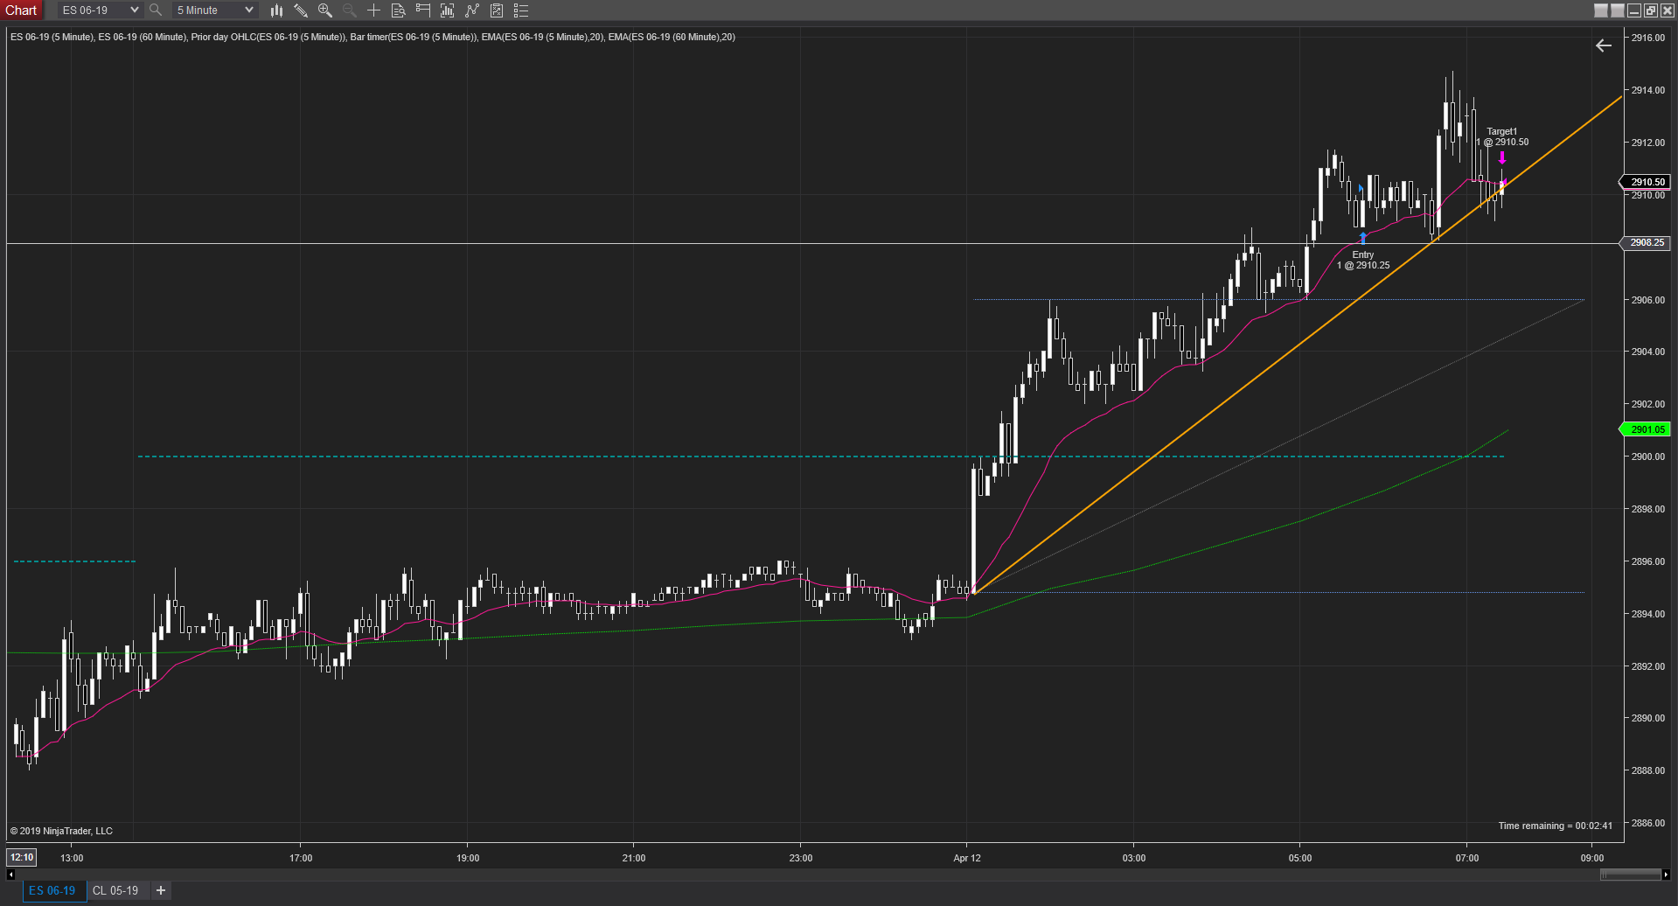The image size is (1678, 906).
Task: Restore down the chart window
Action: tap(1651, 10)
